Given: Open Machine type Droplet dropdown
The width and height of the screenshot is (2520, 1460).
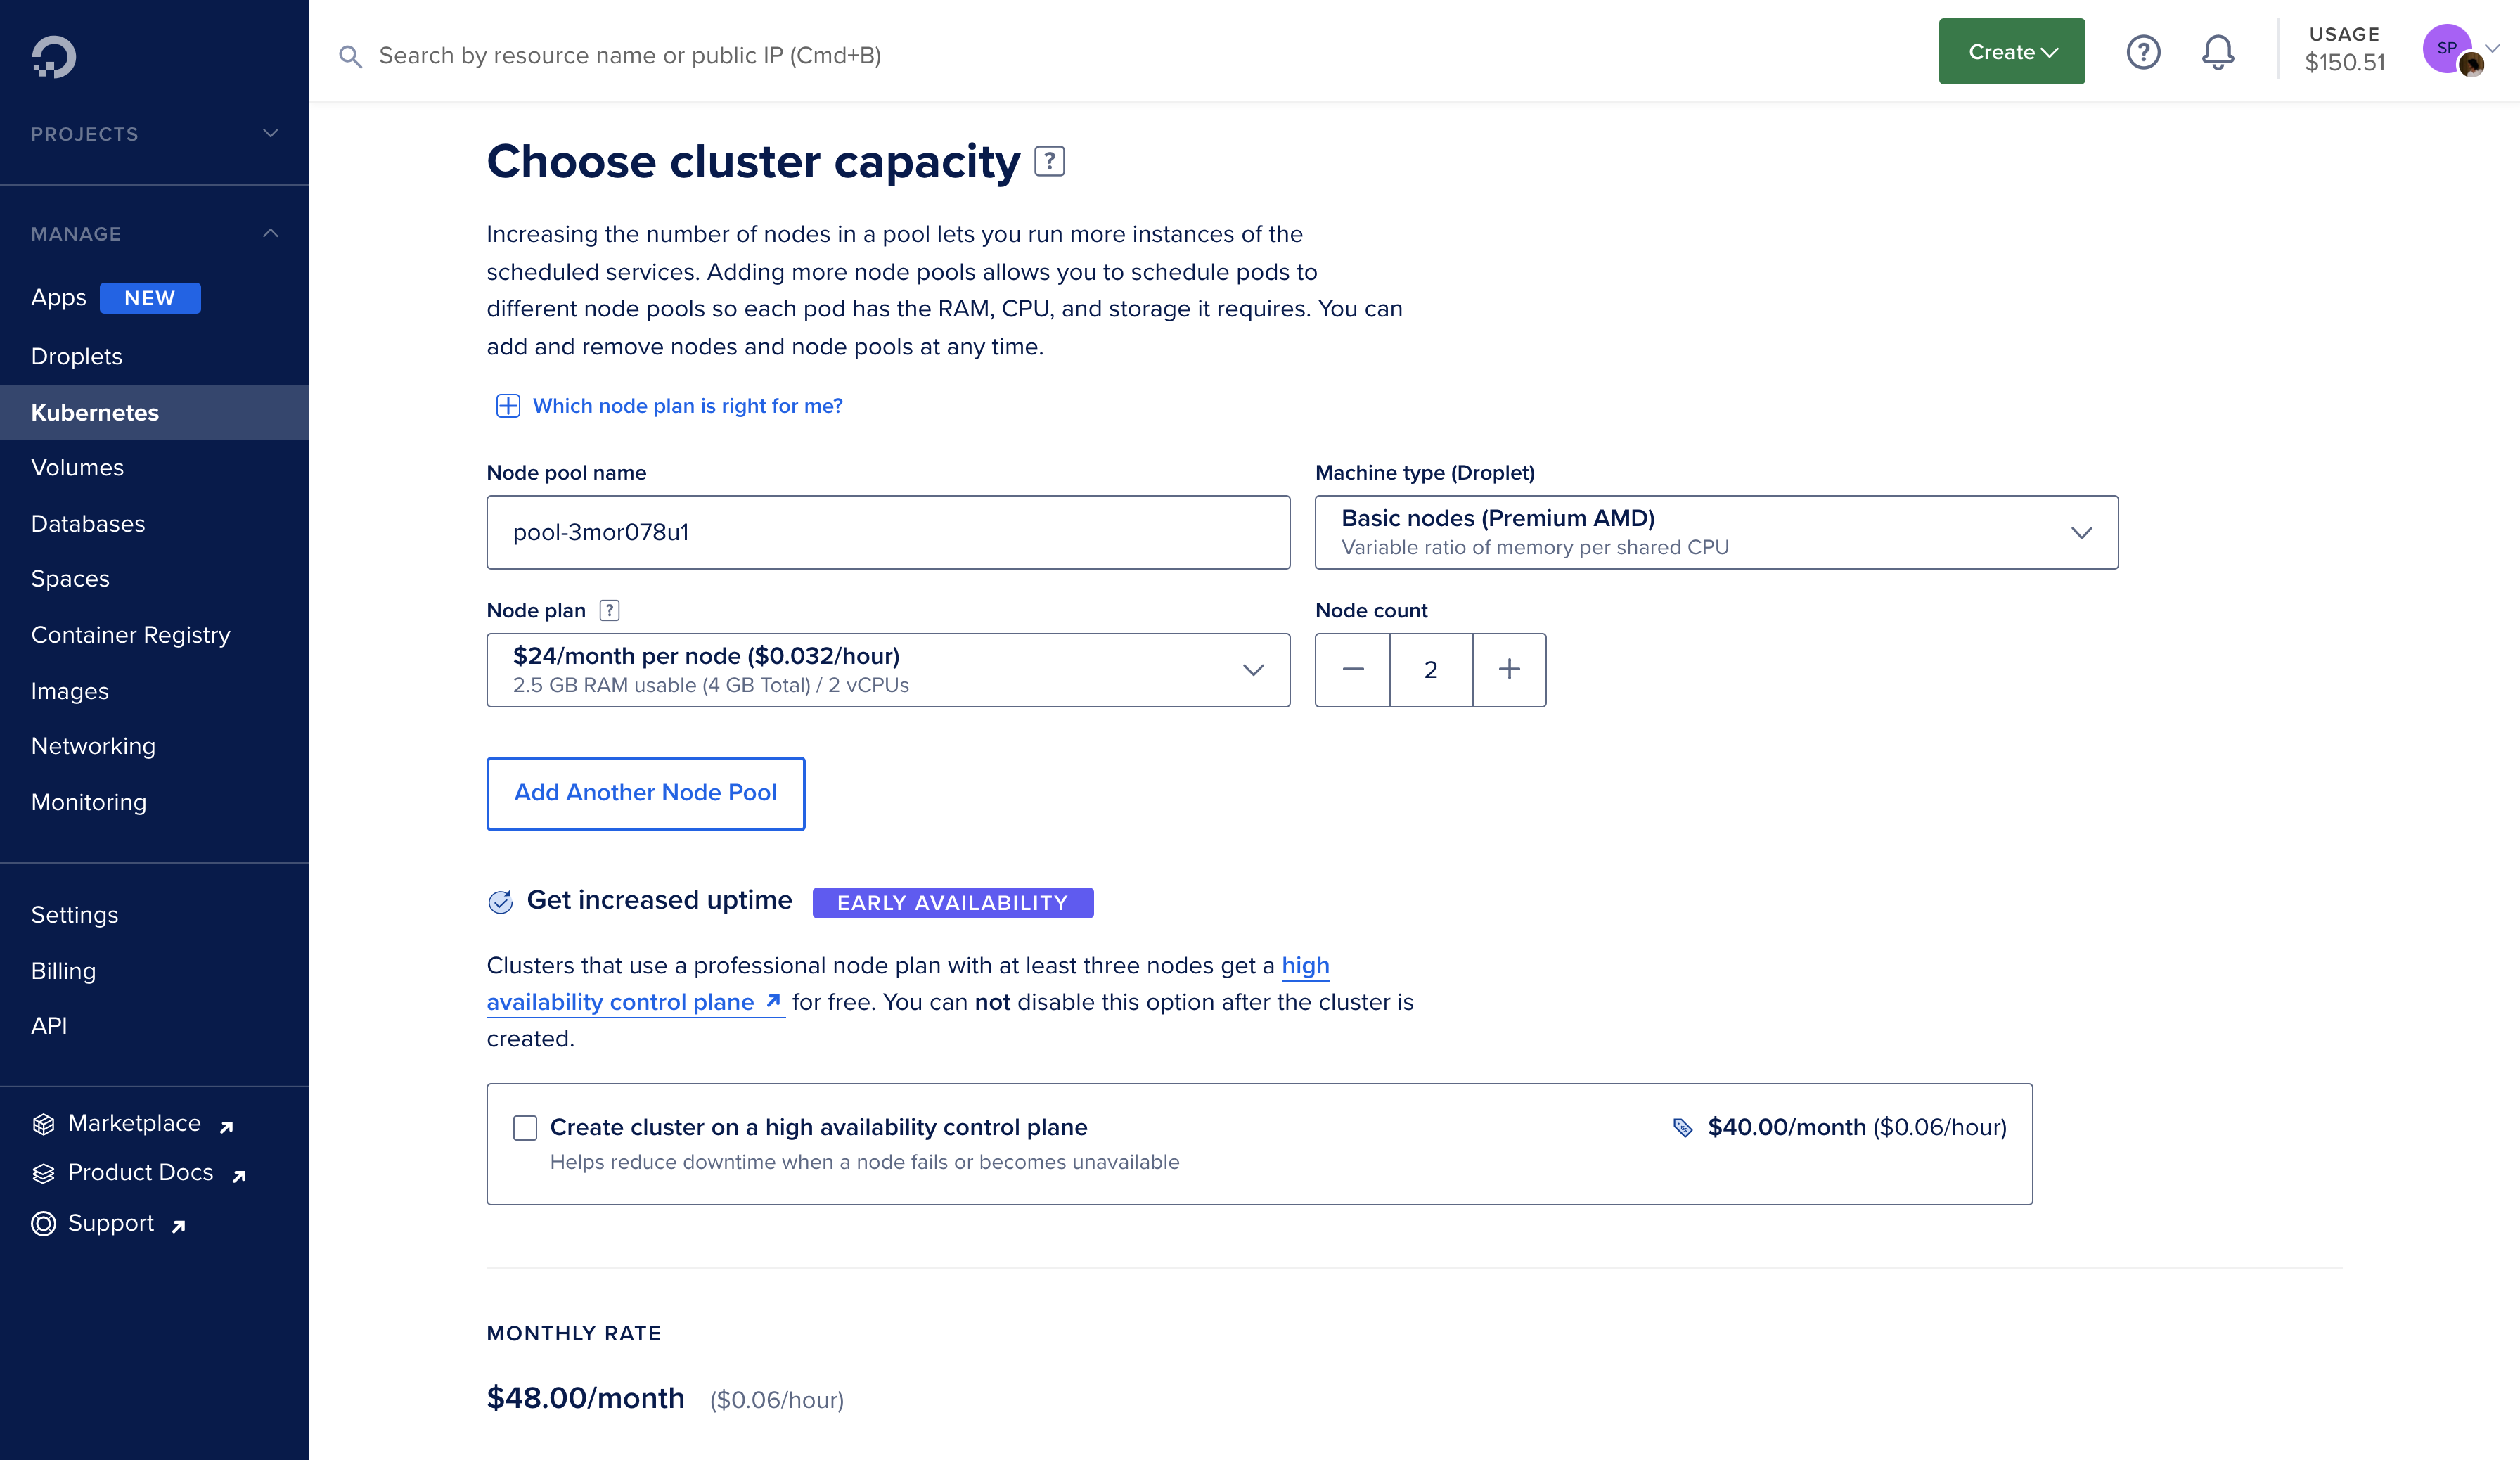Looking at the screenshot, I should pyautogui.click(x=1716, y=532).
